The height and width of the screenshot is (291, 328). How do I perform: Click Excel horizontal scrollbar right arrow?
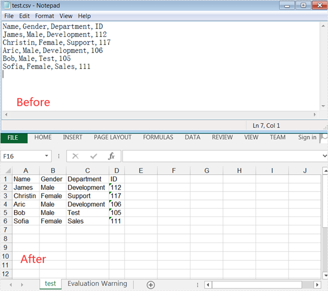(x=317, y=284)
